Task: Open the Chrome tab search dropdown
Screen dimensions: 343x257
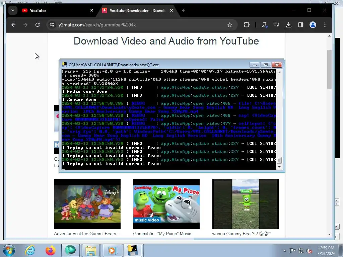Action: tap(13, 10)
